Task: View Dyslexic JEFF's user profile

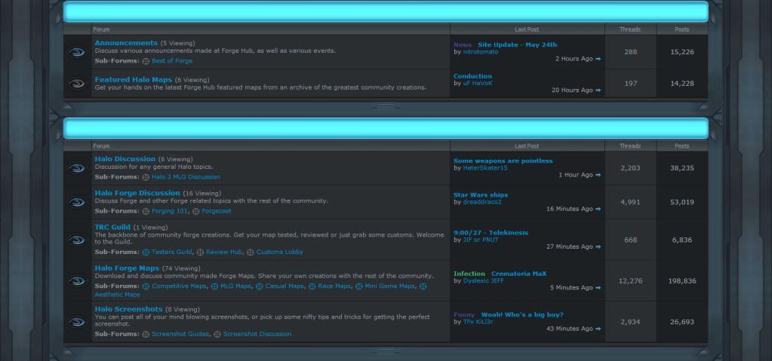Action: pyautogui.click(x=484, y=281)
